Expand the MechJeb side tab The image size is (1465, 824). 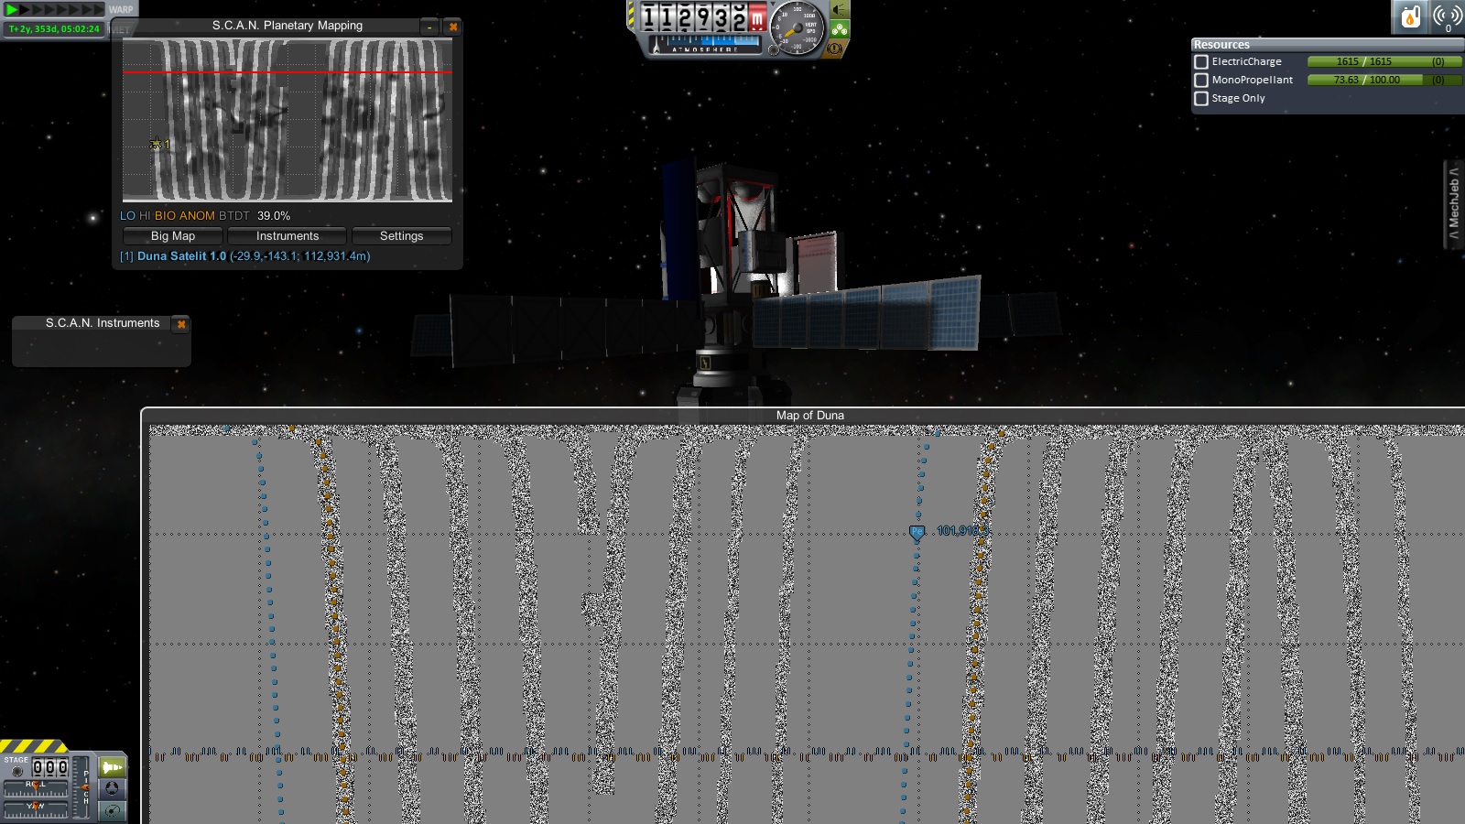click(x=1453, y=203)
